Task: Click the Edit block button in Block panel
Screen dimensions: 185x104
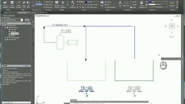Action: coord(107,5)
